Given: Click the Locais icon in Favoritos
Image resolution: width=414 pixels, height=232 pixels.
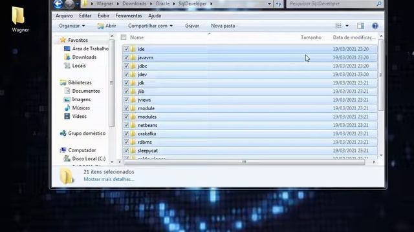Looking at the screenshot, I should point(67,66).
